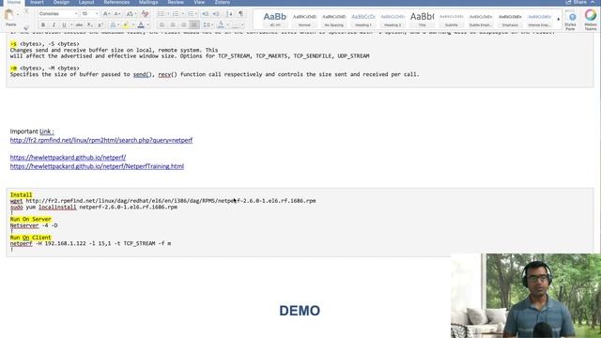This screenshot has width=601, height=338.
Task: Toggle Italic formatting
Action: pyautogui.click(x=54, y=25)
